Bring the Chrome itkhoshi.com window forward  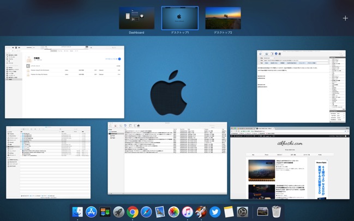click(x=290, y=163)
